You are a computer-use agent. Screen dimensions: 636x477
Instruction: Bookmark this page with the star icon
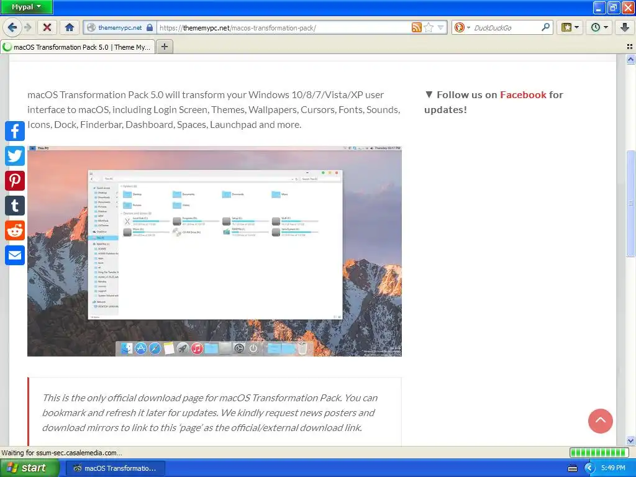(429, 27)
